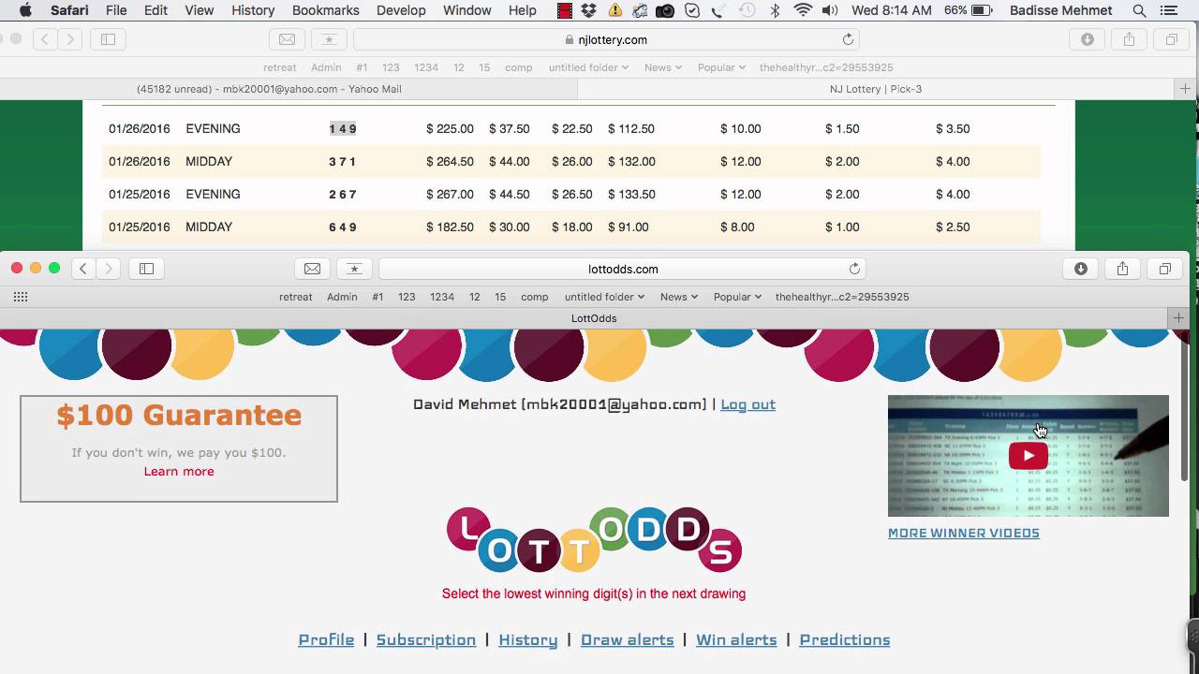
Task: Share the lottodds.com page
Action: click(1122, 269)
